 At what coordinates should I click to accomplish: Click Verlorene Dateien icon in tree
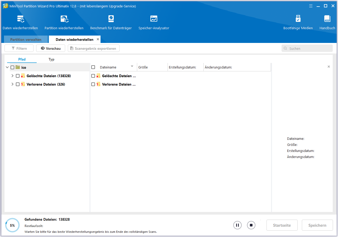(x=23, y=84)
